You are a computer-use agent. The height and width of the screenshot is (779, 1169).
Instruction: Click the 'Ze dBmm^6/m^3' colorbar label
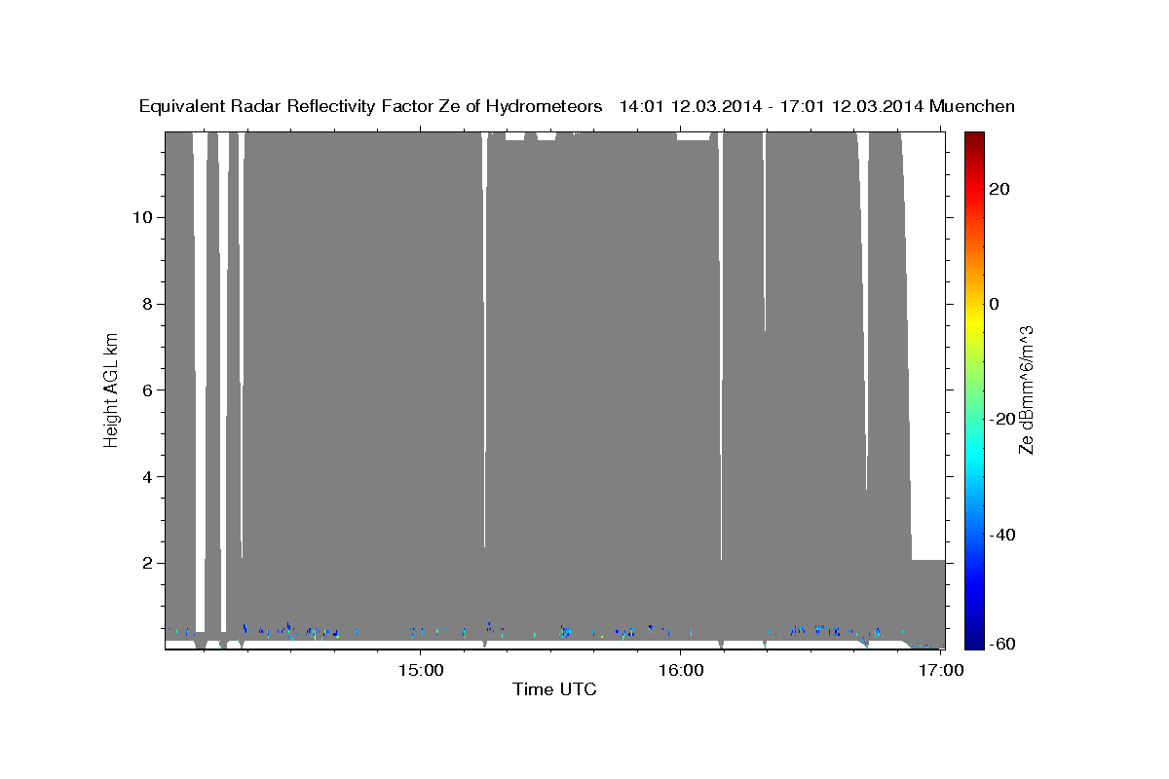(x=1026, y=389)
